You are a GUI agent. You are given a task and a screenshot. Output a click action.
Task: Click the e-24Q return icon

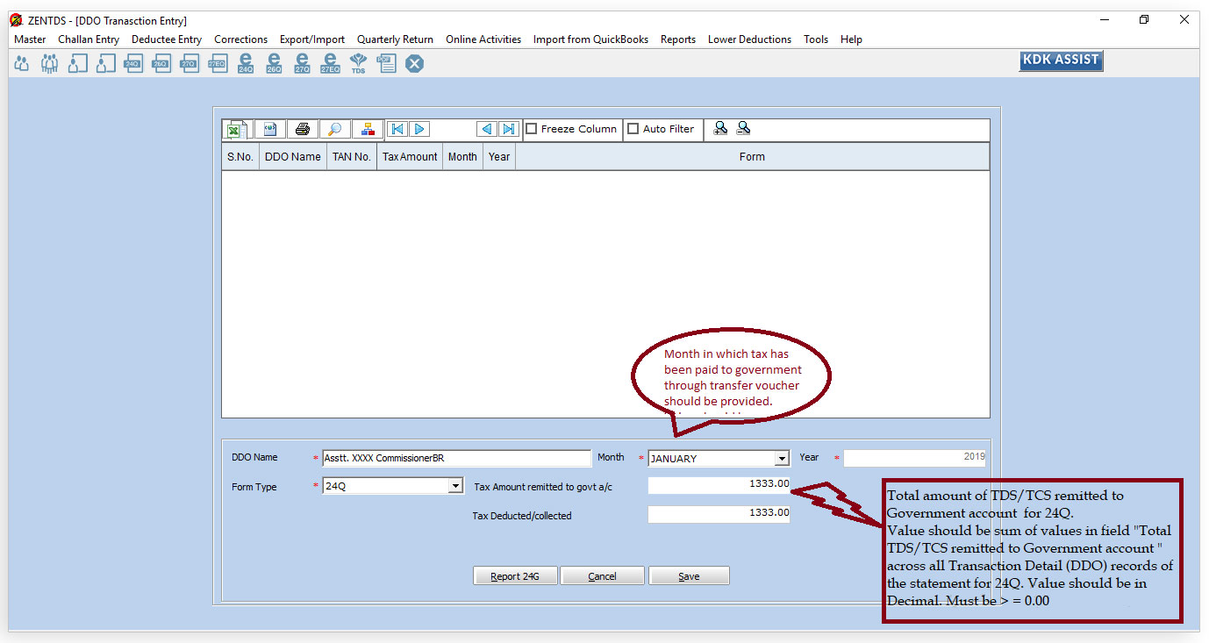click(x=246, y=63)
